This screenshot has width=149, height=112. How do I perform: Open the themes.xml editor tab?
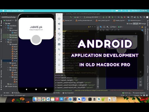[68, 21]
